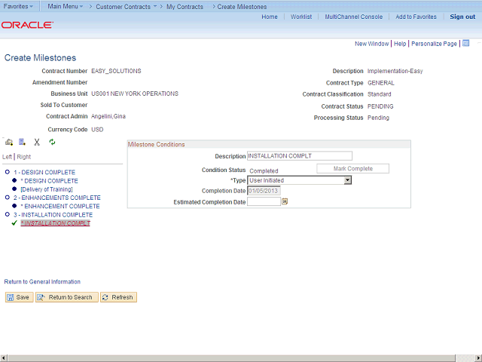This screenshot has height=362, width=482.
Task: Click the green refresh tree icon
Action: pos(52,142)
